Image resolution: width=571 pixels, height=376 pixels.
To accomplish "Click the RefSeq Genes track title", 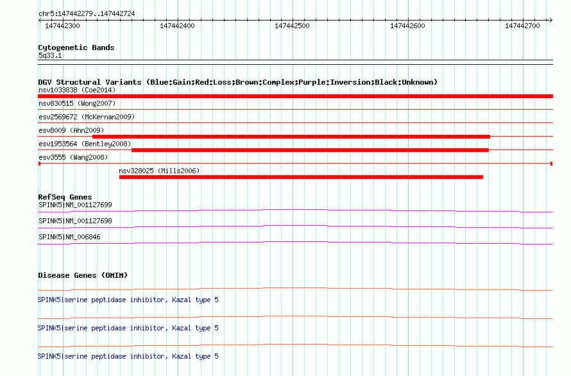I will click(65, 197).
